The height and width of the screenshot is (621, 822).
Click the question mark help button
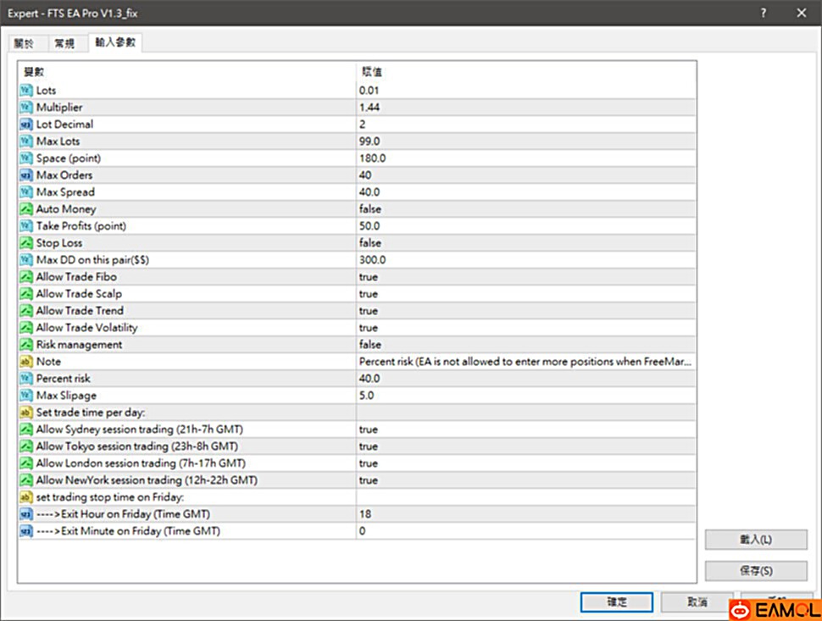[x=764, y=13]
